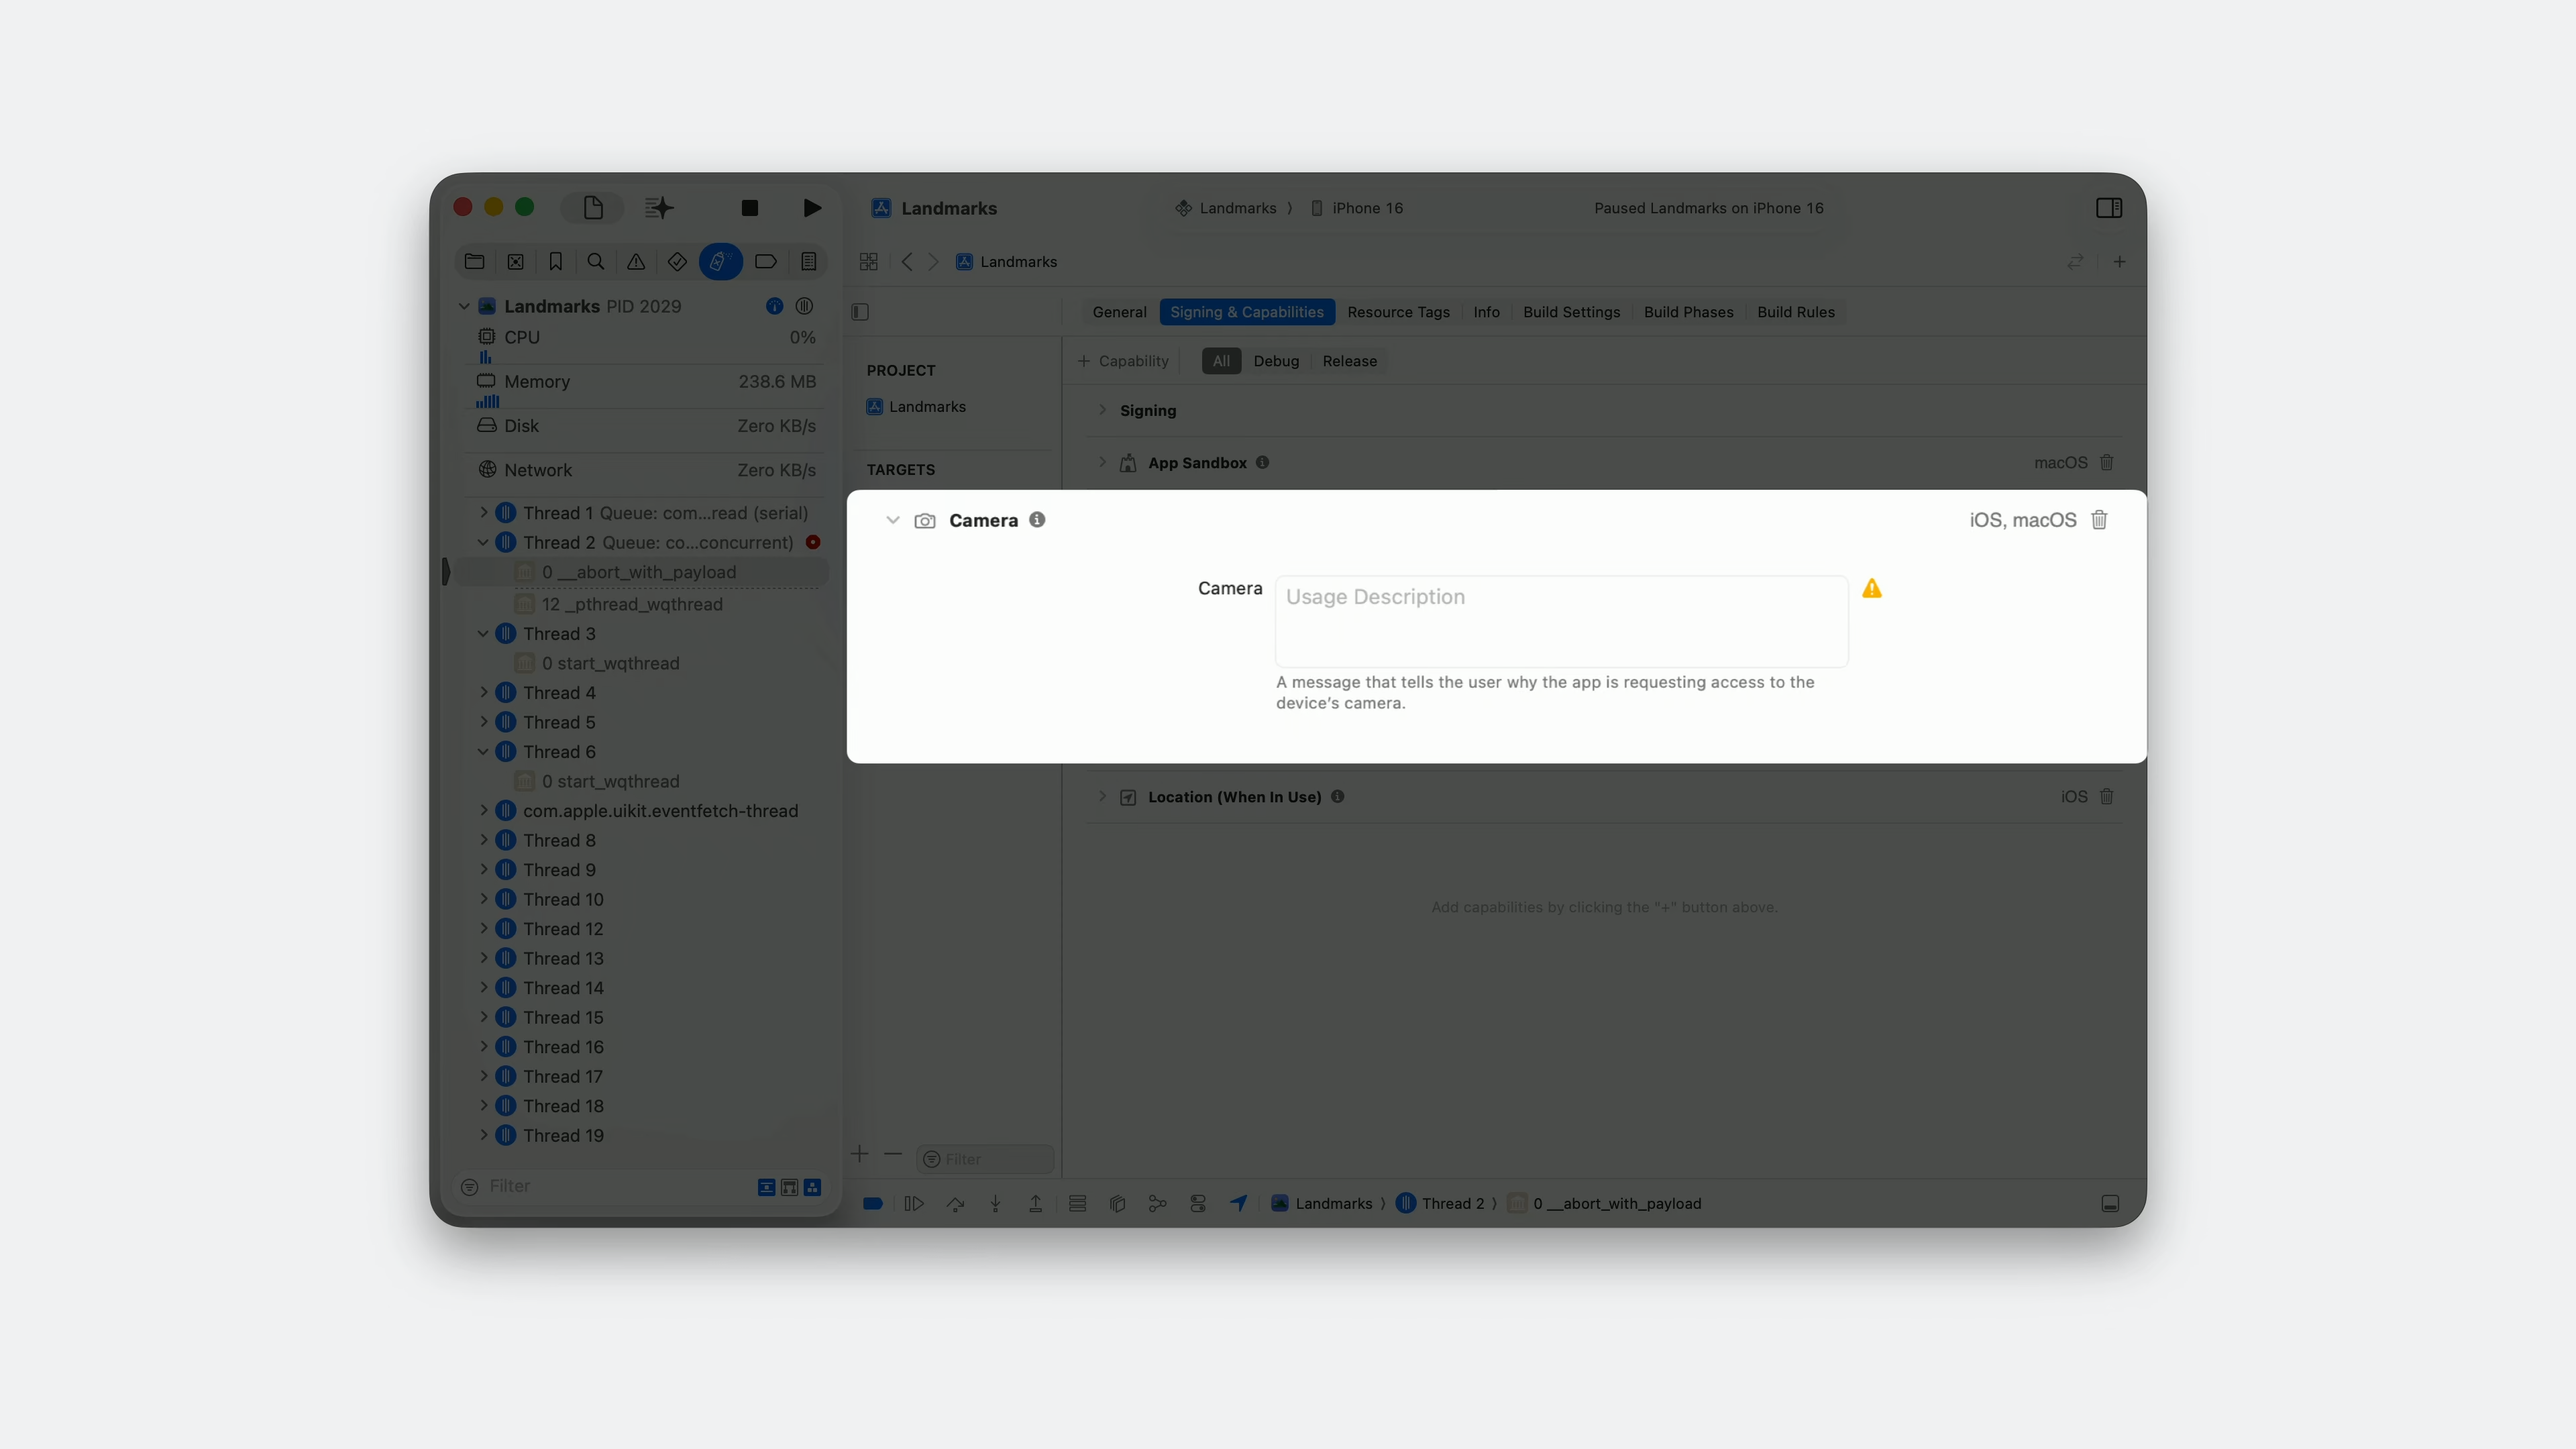The height and width of the screenshot is (1449, 2576).
Task: Toggle breakpoints activation in debug bar
Action: [x=872, y=1204]
